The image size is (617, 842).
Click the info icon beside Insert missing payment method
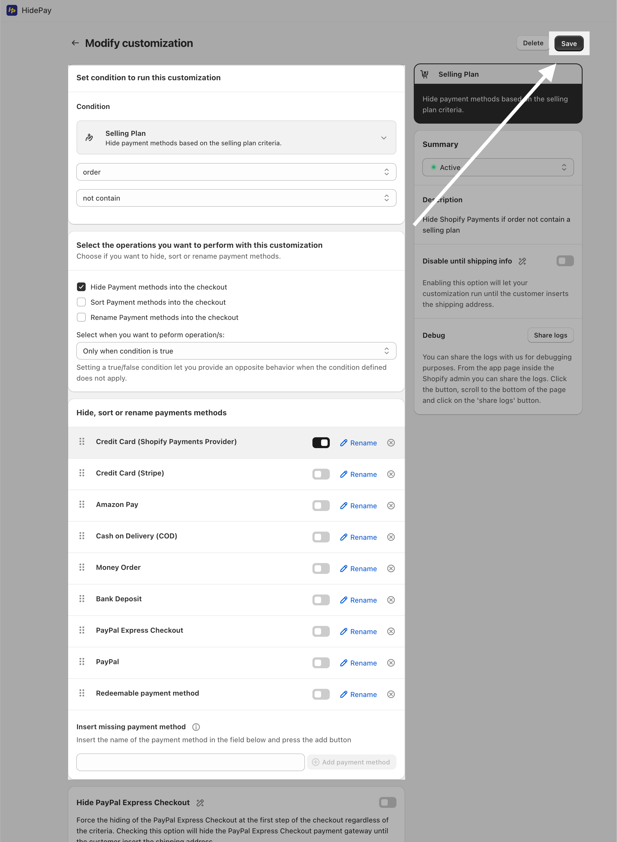[196, 727]
